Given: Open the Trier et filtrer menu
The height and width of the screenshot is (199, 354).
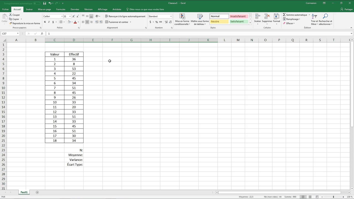Looking at the screenshot, I should click(314, 19).
